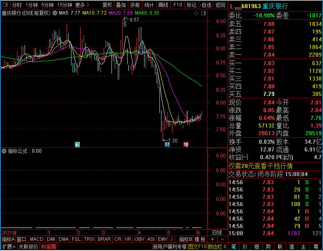Select the 值 value tab
The width and height of the screenshot is (323, 251).
pyautogui.click(x=292, y=247)
